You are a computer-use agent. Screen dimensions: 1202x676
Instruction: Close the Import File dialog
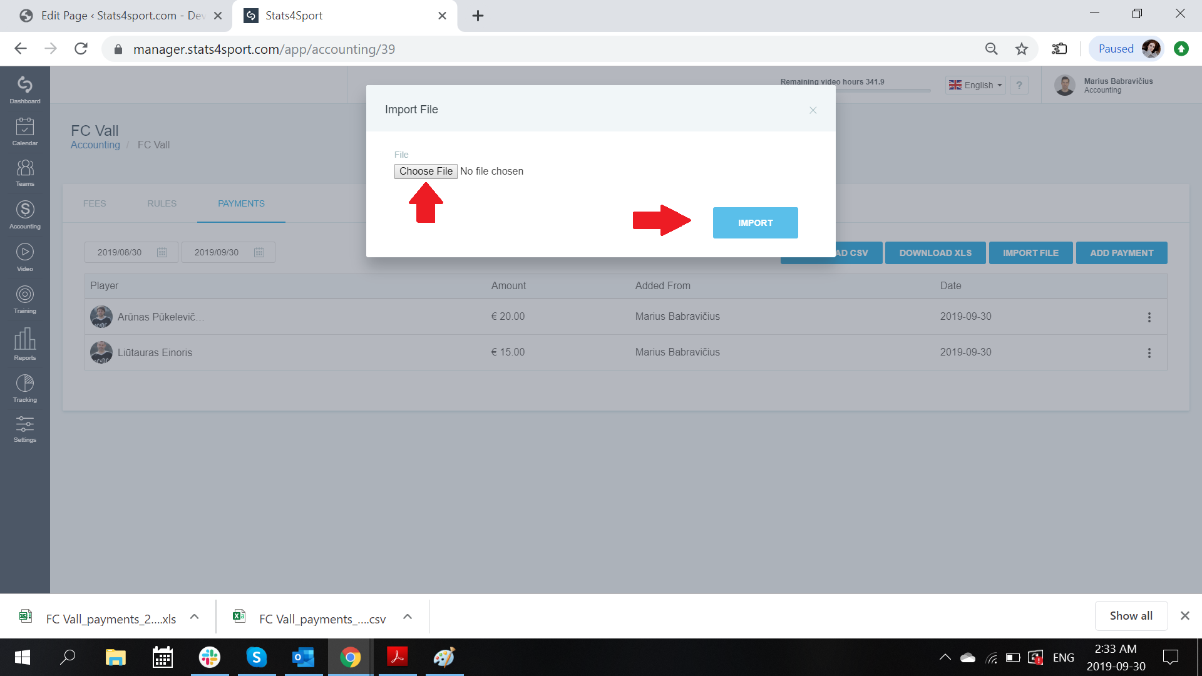(813, 110)
